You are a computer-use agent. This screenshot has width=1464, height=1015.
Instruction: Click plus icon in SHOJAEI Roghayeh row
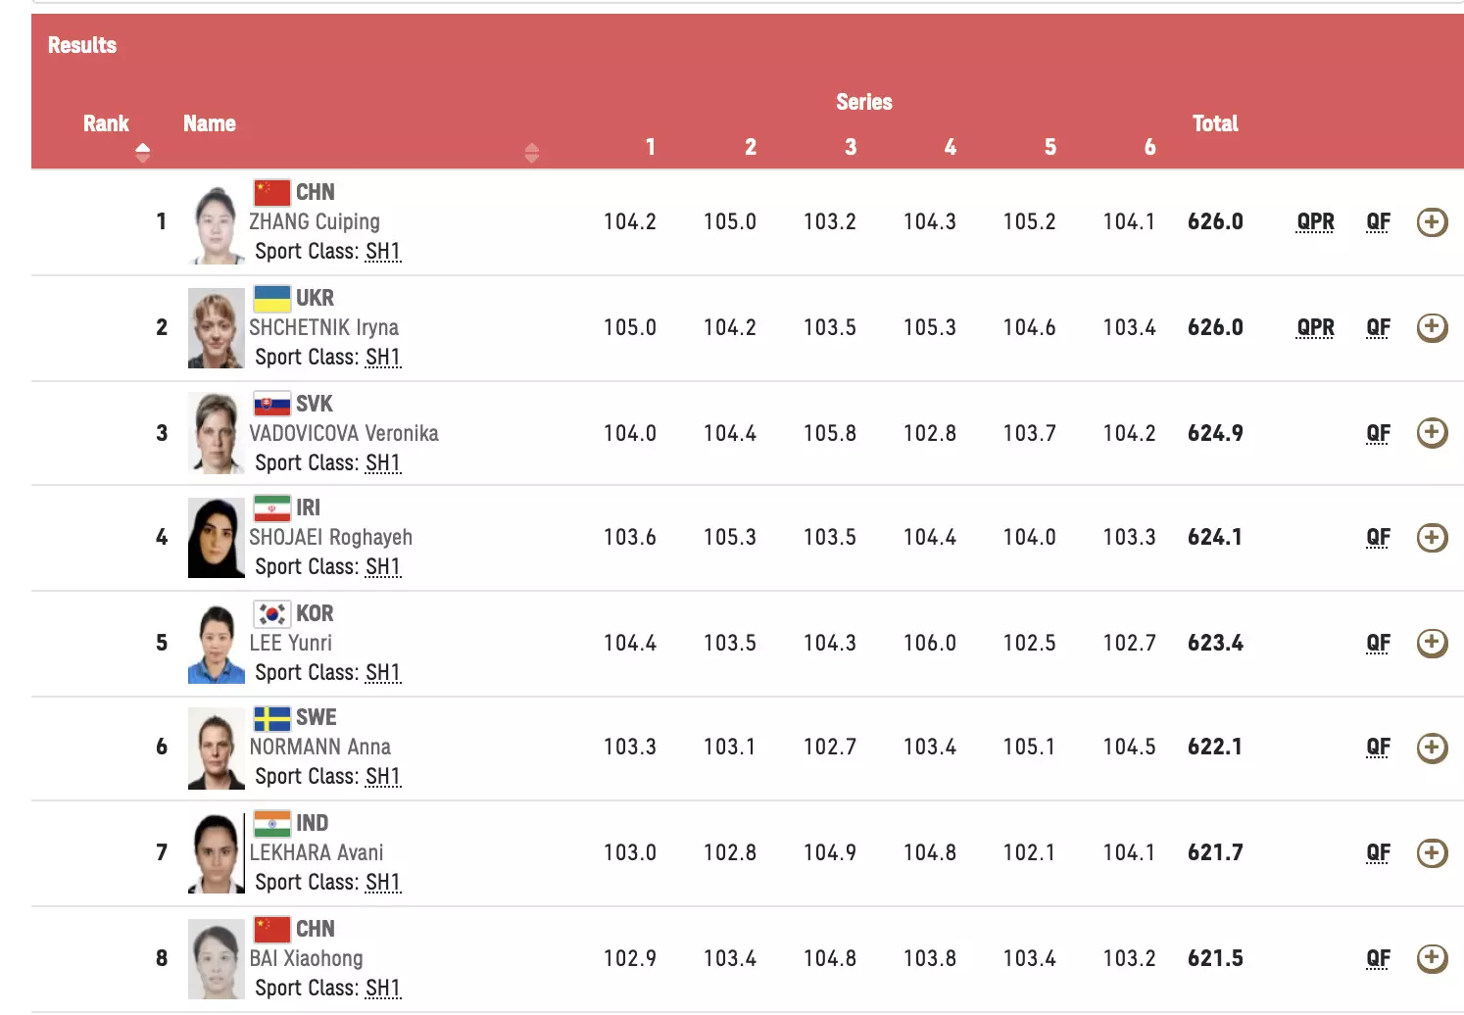[1432, 537]
